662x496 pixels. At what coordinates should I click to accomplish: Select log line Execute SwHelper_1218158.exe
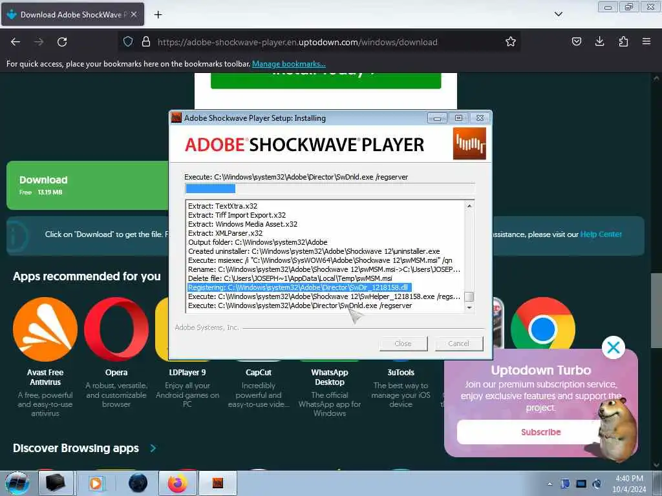324,296
